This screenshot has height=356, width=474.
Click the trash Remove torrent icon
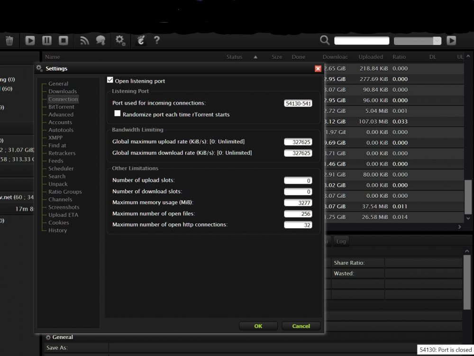[9, 40]
